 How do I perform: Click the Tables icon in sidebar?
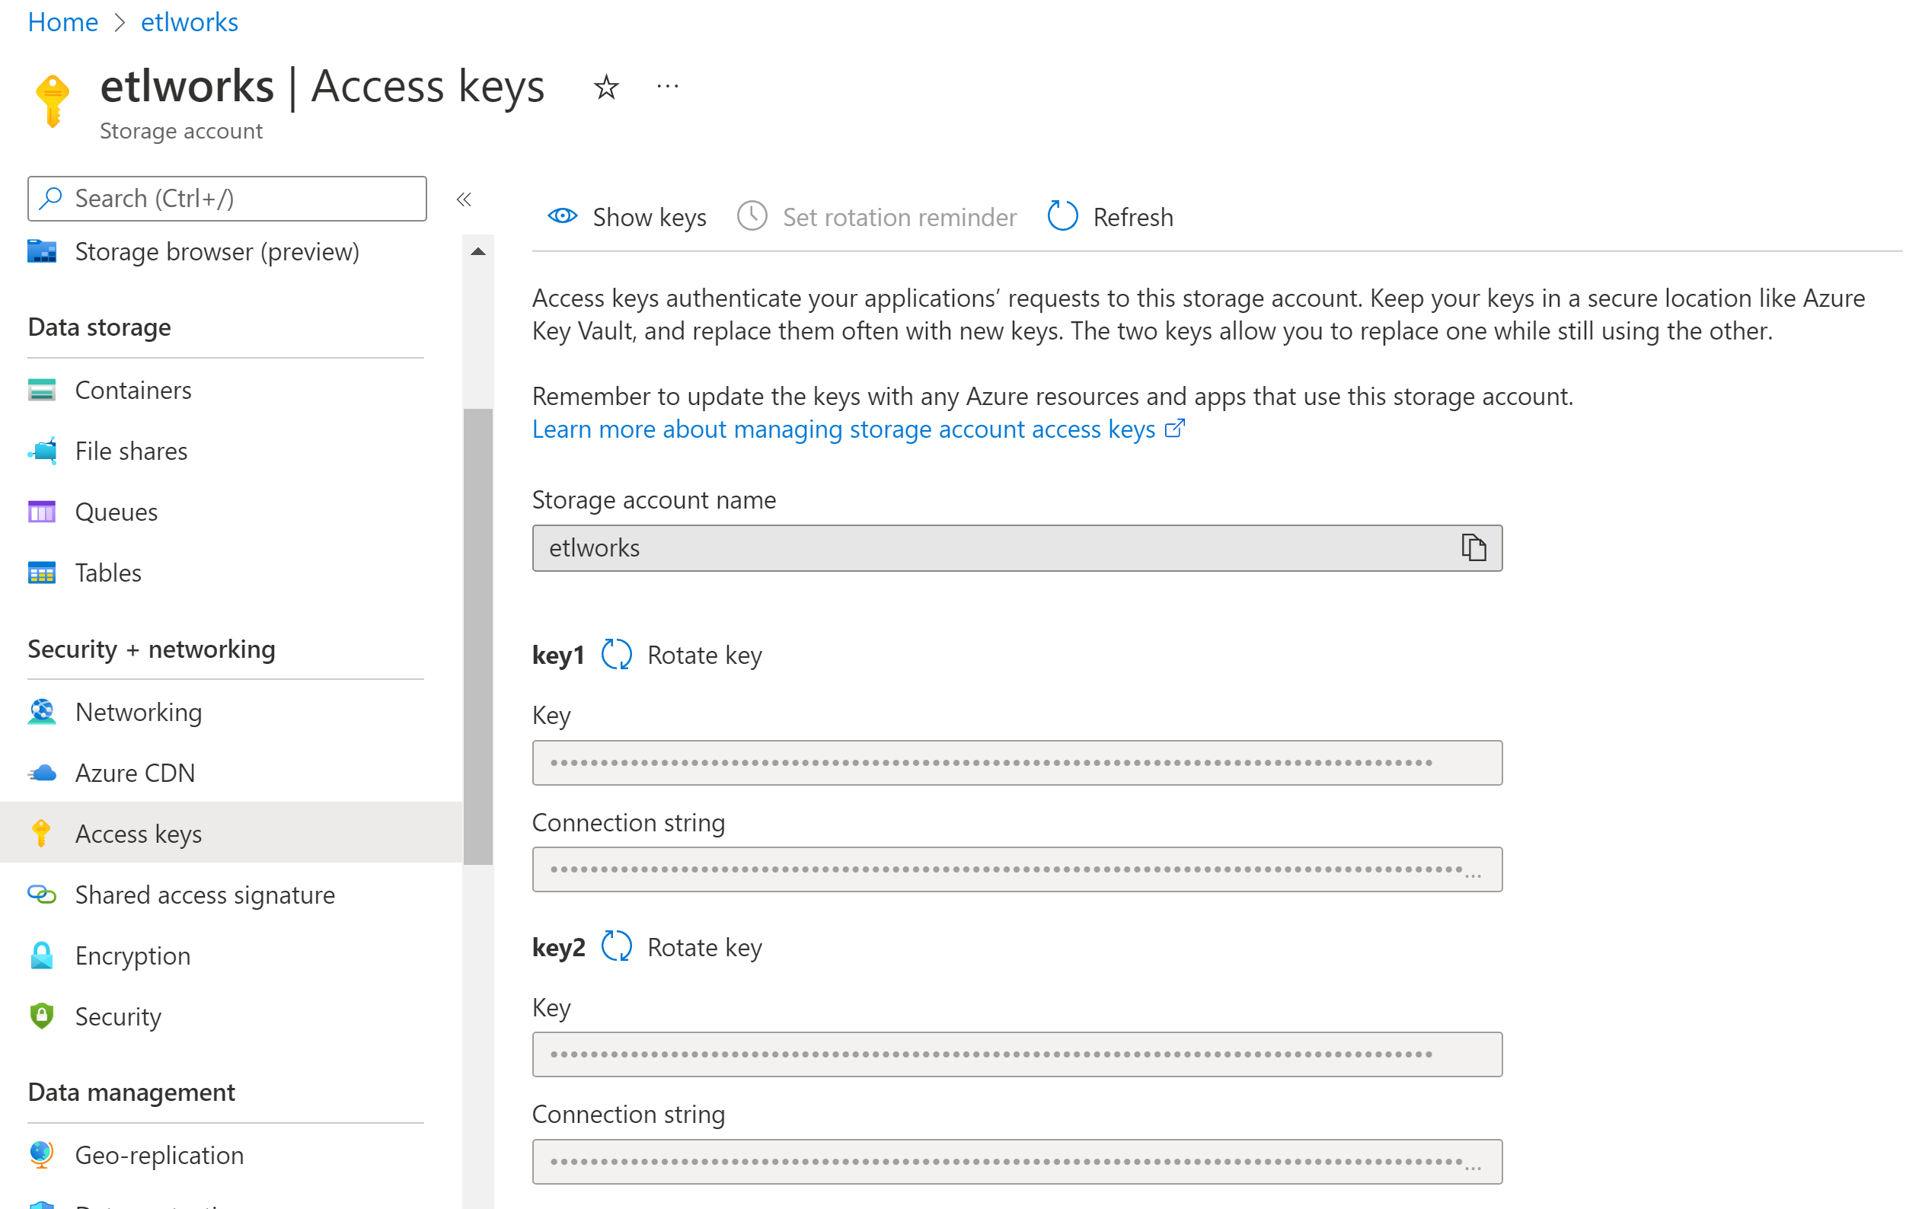pos(40,573)
